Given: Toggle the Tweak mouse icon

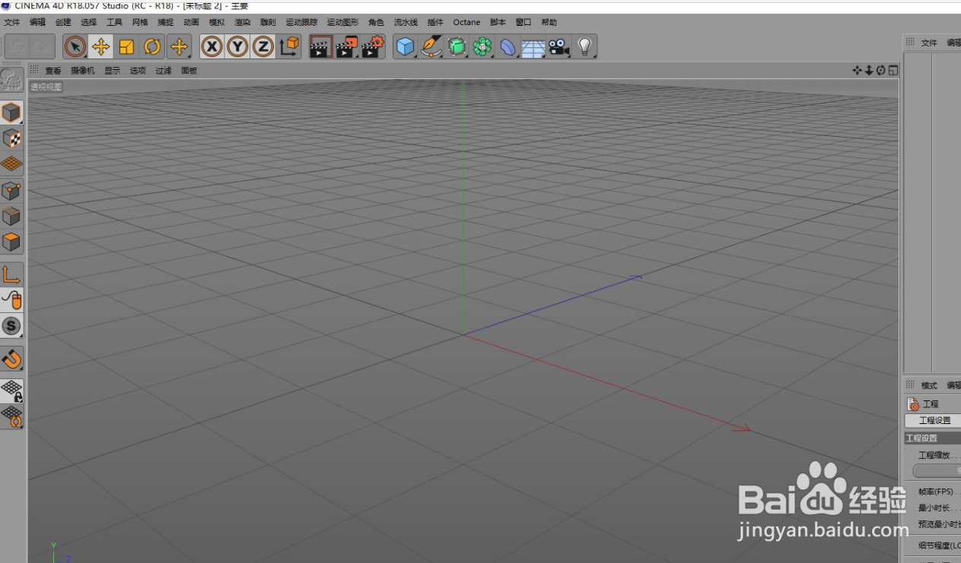Looking at the screenshot, I should [x=11, y=300].
